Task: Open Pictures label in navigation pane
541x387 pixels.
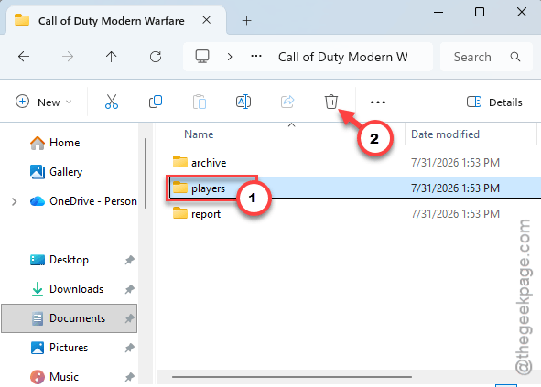Action: click(69, 348)
